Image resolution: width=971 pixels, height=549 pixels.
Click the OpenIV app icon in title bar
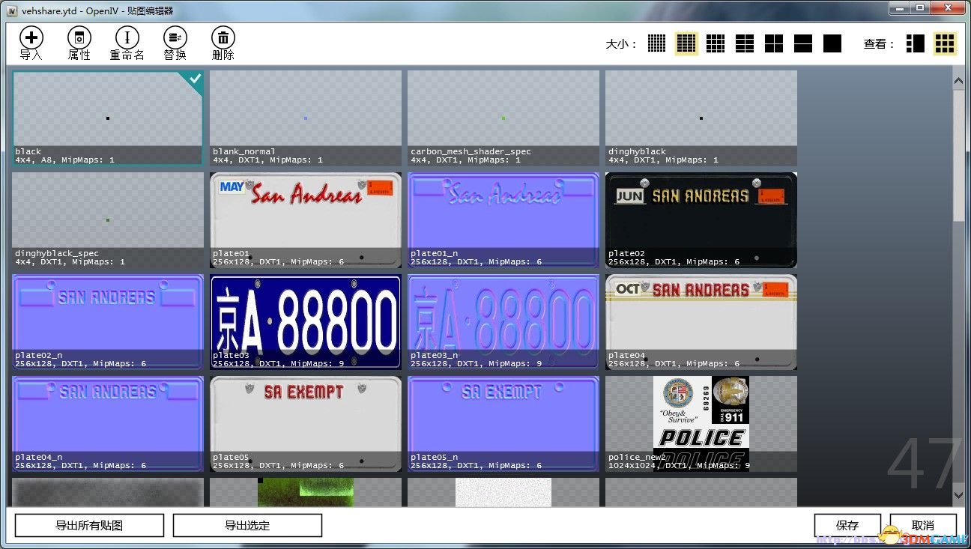(x=12, y=10)
